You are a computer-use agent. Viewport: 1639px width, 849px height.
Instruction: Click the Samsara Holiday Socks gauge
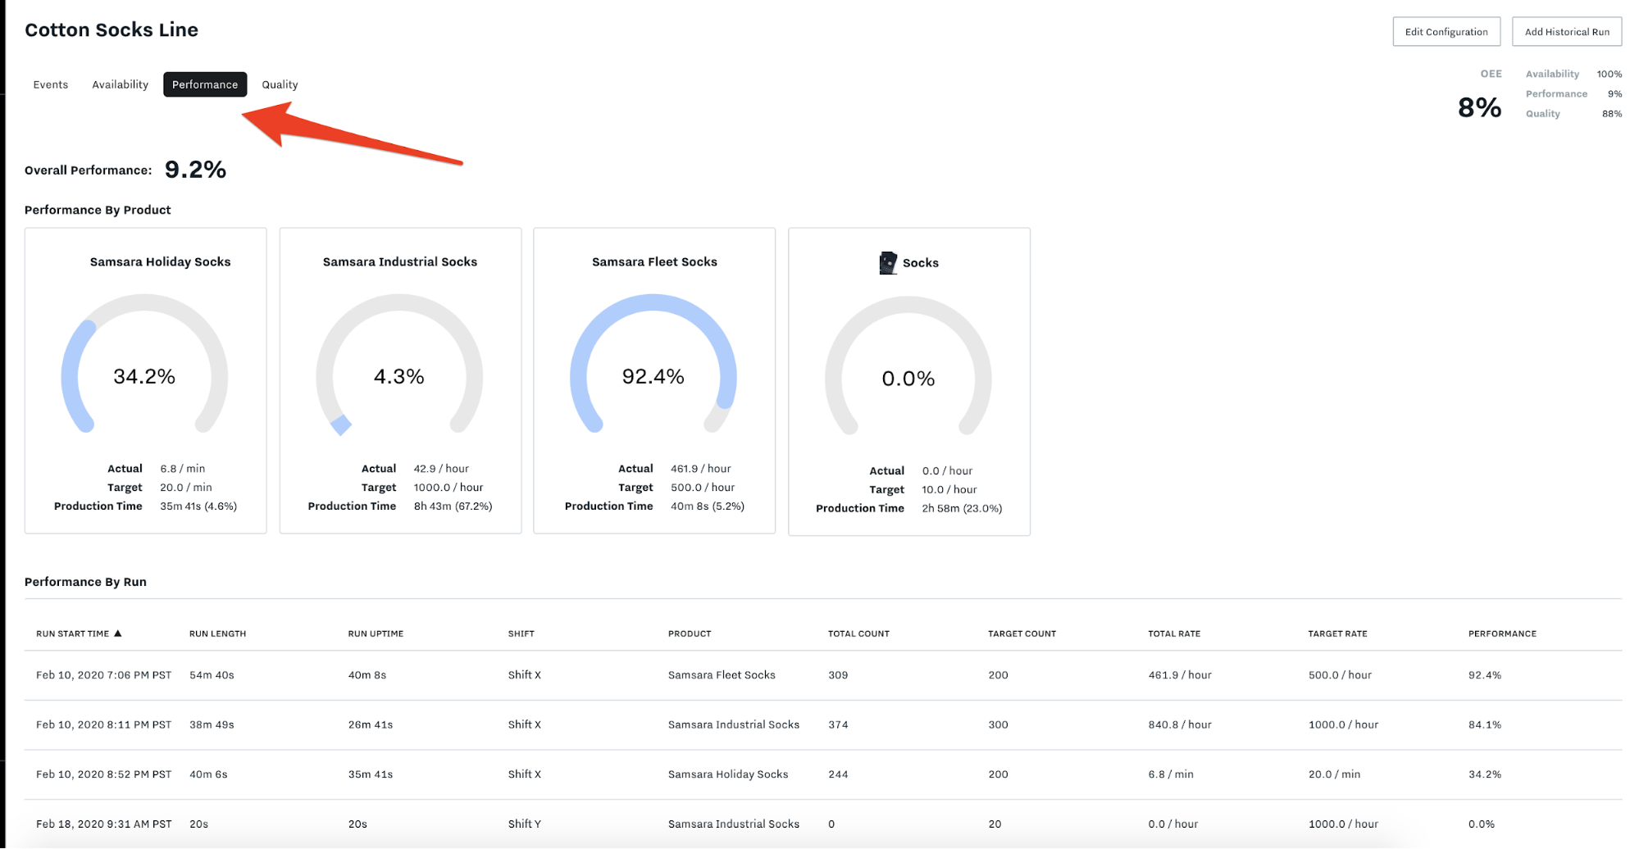pyautogui.click(x=144, y=365)
